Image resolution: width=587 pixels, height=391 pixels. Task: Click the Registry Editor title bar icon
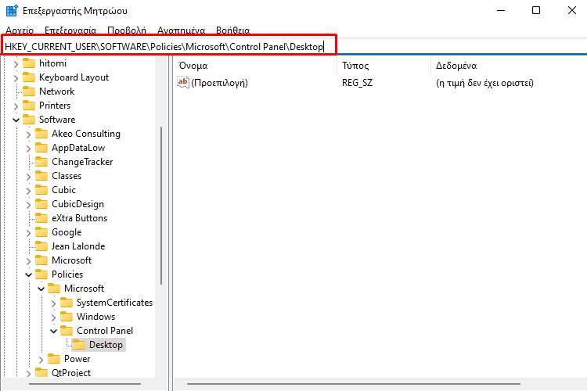[x=12, y=11]
